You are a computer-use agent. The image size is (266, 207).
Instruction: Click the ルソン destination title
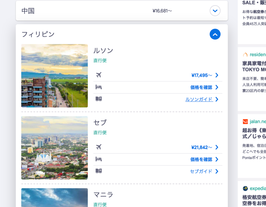(x=103, y=50)
